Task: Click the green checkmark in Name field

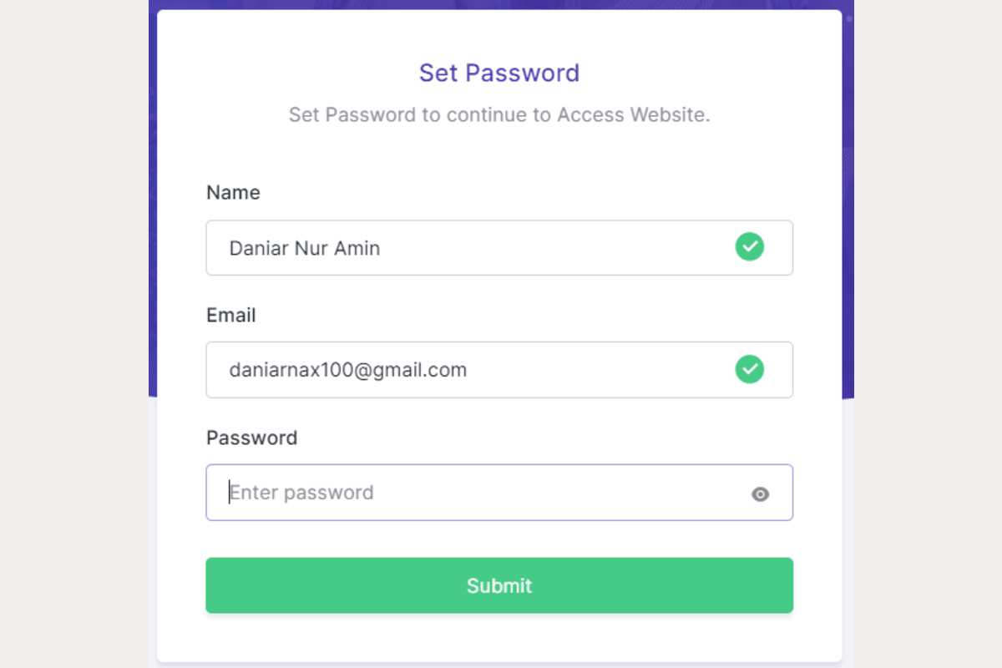Action: (x=749, y=247)
